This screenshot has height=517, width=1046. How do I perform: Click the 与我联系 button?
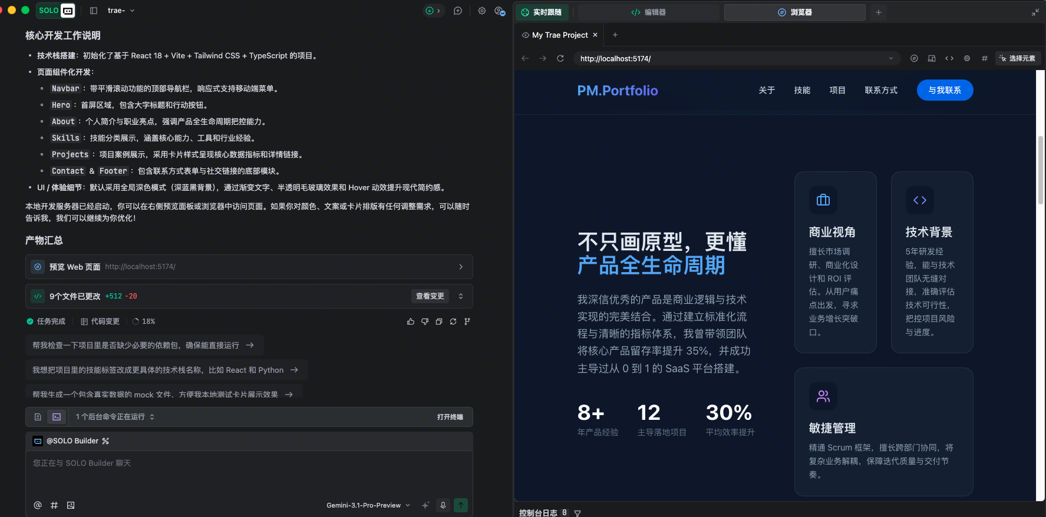click(945, 90)
